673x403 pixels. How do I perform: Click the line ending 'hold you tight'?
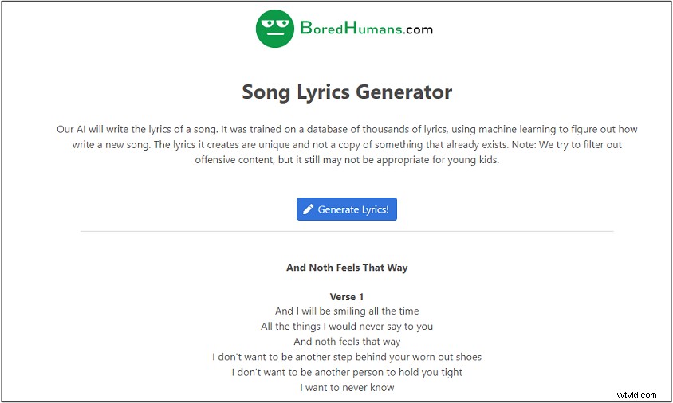pos(347,372)
